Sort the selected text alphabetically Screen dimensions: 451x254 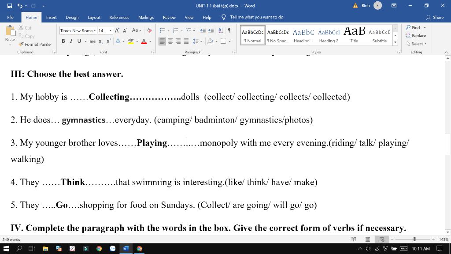click(x=221, y=30)
